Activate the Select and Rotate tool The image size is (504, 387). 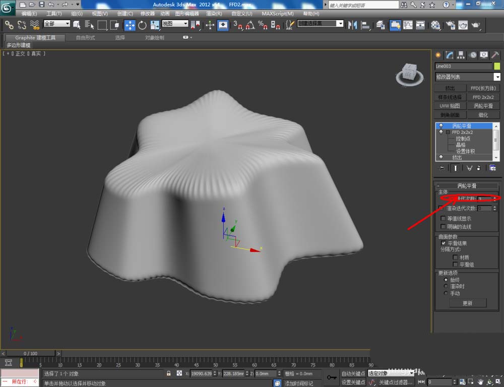(x=142, y=25)
